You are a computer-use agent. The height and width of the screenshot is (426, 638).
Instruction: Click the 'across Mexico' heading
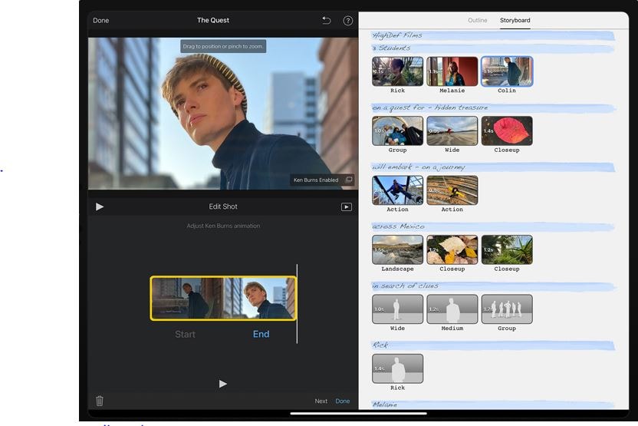(398, 226)
